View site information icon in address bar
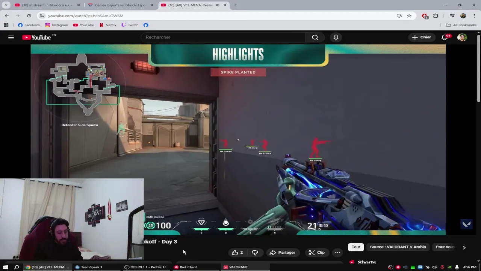The image size is (481, 271). click(x=42, y=16)
